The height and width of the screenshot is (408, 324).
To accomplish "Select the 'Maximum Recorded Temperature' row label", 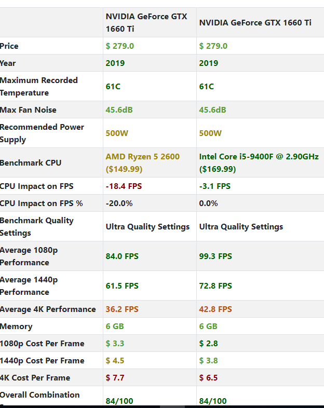I will [39, 86].
